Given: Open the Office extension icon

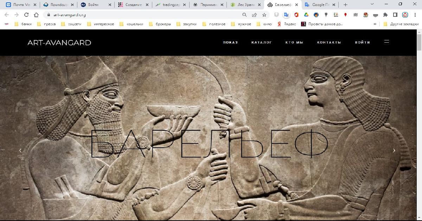Looking at the screenshot, I should point(296,15).
